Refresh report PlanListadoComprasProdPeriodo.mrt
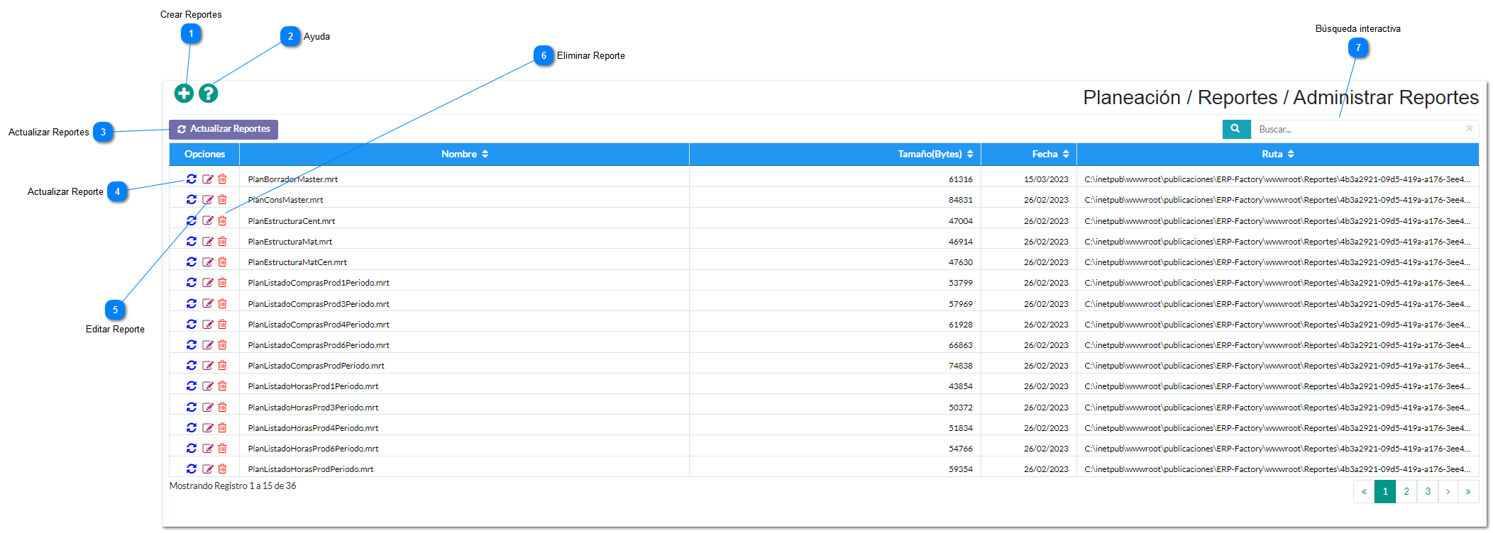Screen dimensions: 1493x533 (192, 365)
